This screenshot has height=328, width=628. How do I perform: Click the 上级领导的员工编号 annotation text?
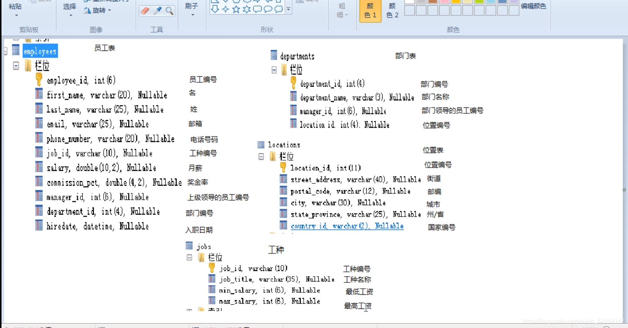point(218,197)
